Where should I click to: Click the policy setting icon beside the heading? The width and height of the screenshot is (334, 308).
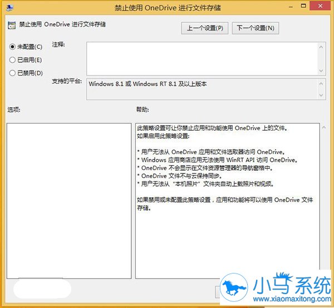pyautogui.click(x=12, y=25)
